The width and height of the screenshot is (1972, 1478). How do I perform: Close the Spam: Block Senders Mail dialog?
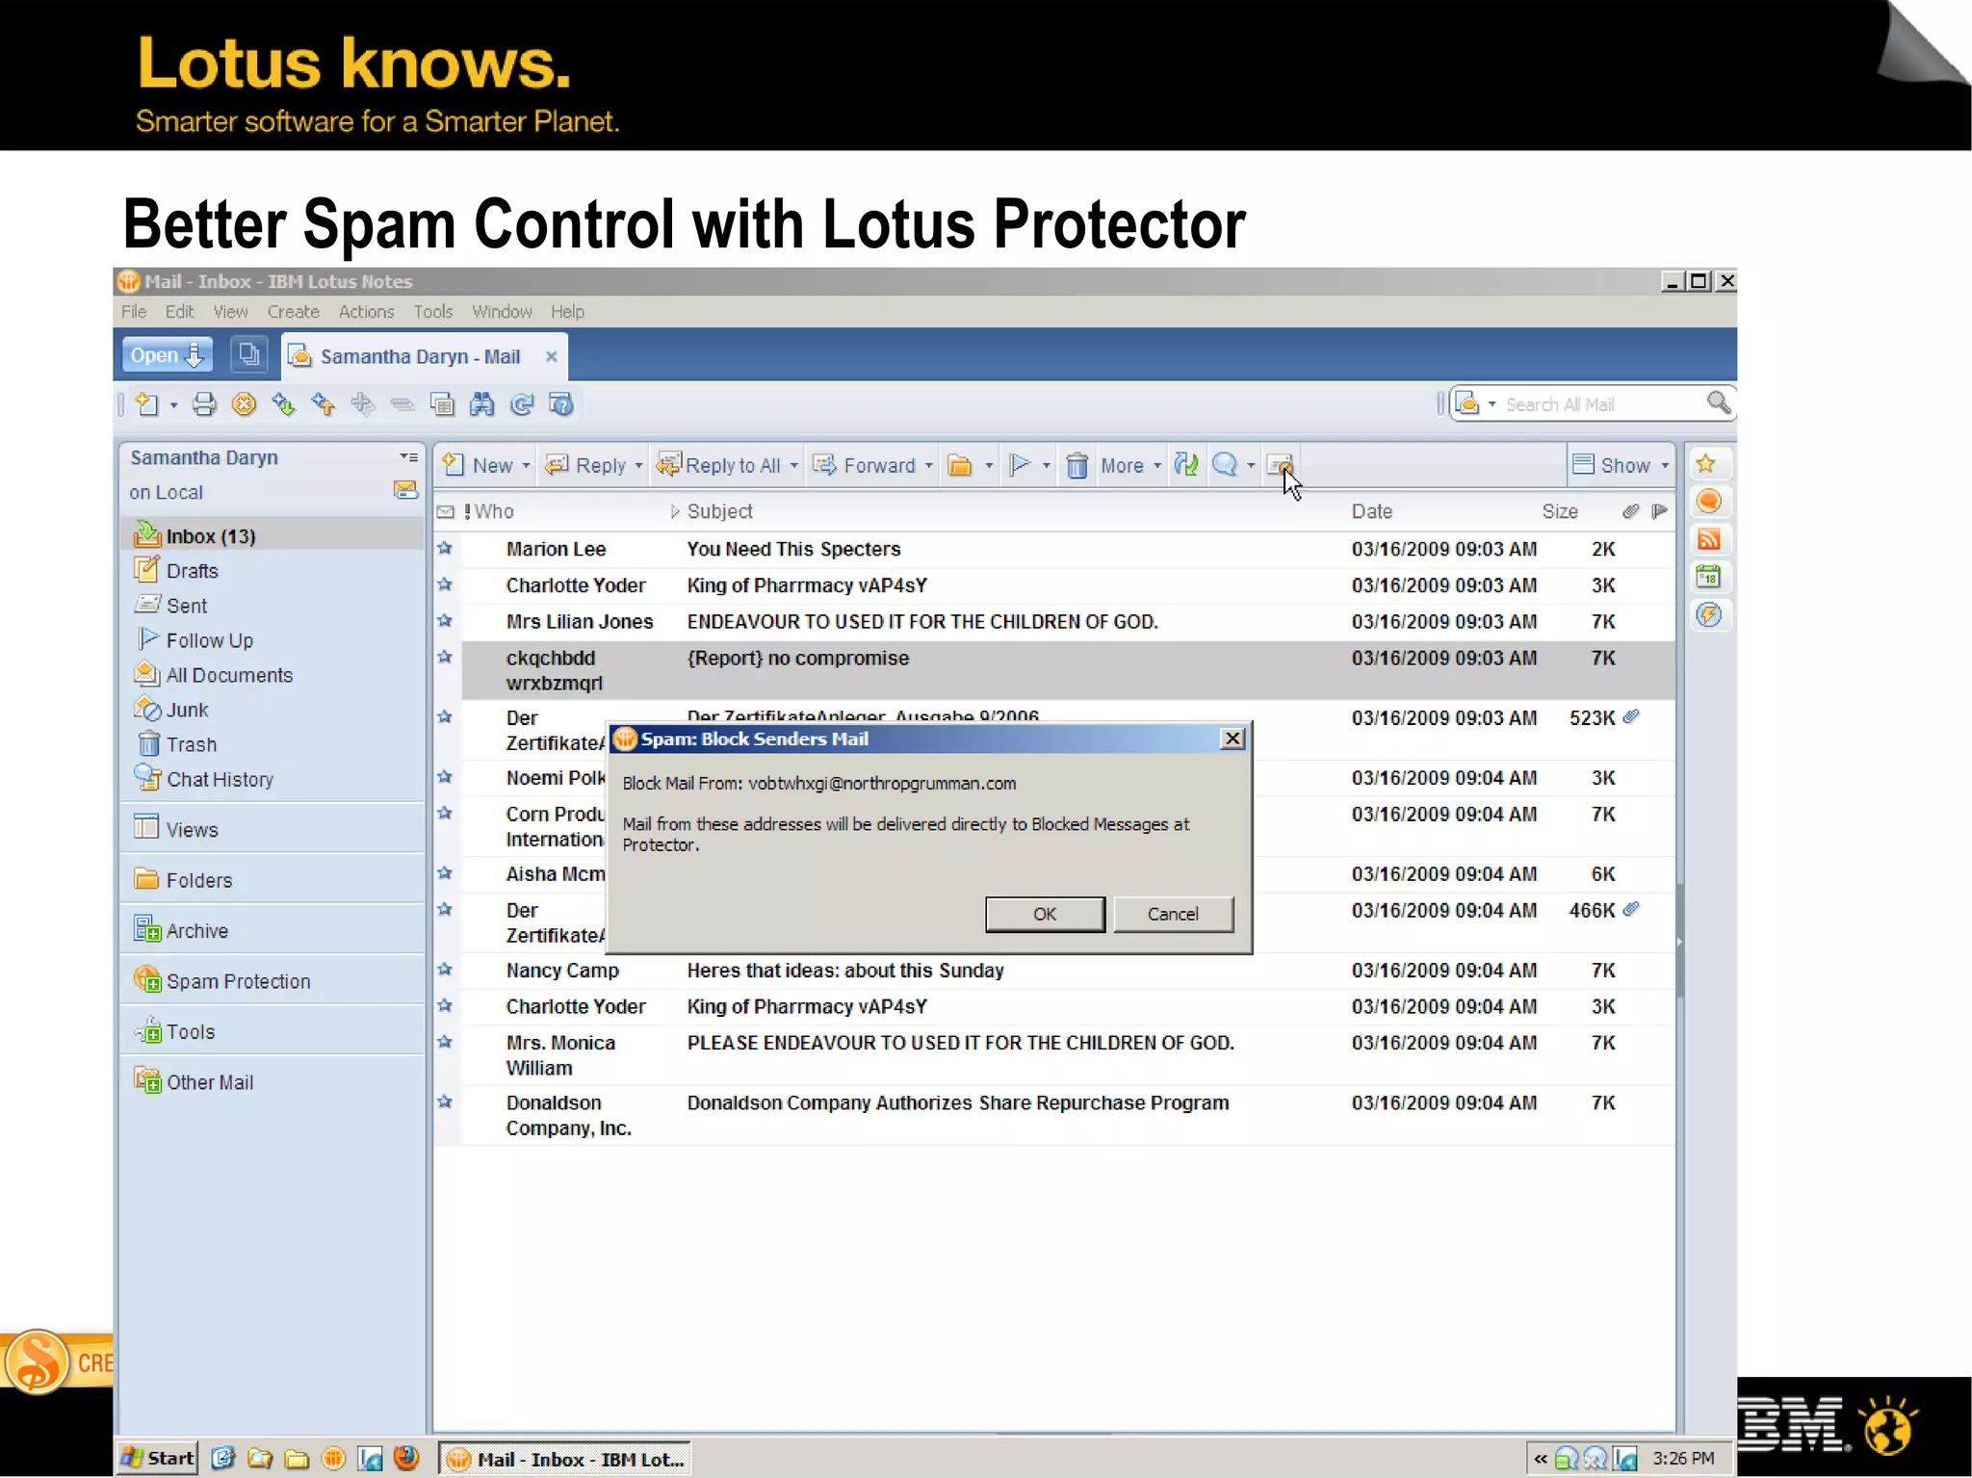click(1232, 739)
